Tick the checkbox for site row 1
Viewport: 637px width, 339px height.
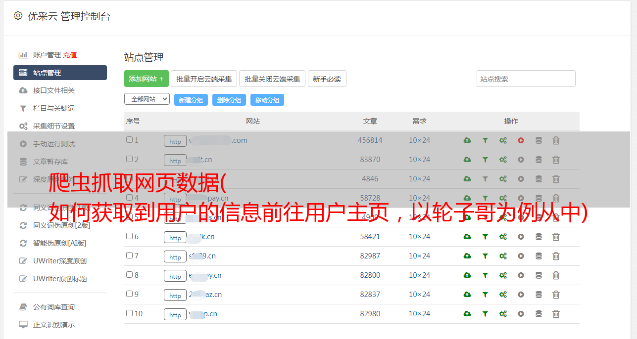point(129,140)
